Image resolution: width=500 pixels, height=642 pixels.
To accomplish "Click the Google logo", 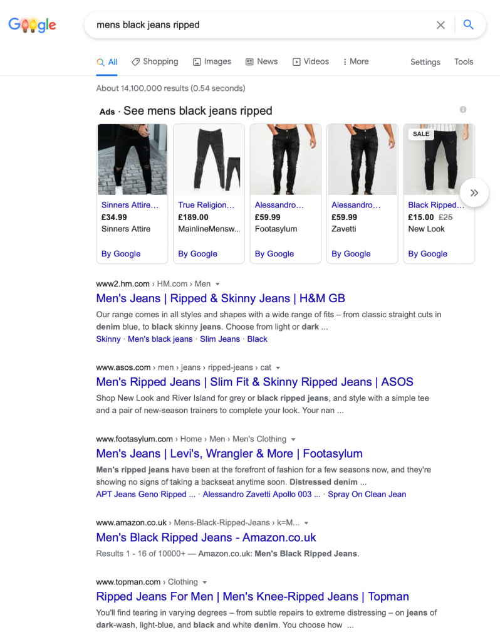I will [33, 25].
